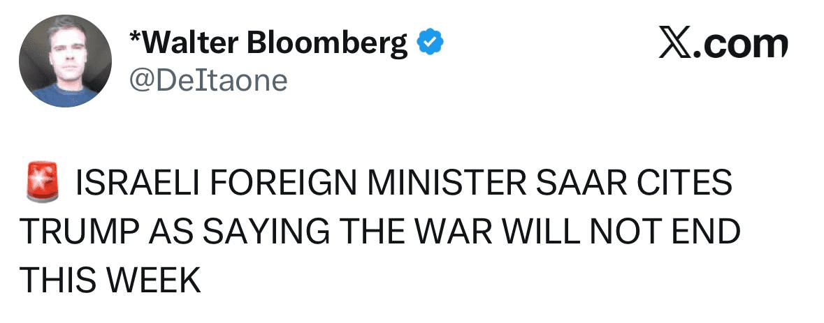Open the @DeItaone handle link

point(209,81)
